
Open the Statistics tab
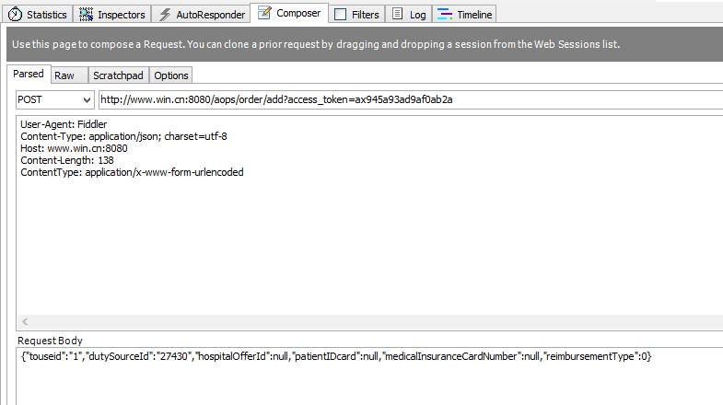(x=38, y=15)
